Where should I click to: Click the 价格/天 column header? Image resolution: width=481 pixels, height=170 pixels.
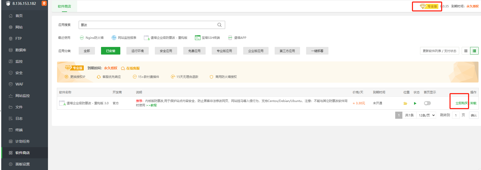(358, 92)
